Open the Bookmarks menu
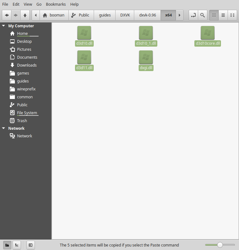This screenshot has width=239, height=250. tap(56, 4)
